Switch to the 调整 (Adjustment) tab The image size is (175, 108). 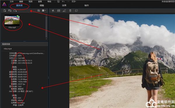42,6
